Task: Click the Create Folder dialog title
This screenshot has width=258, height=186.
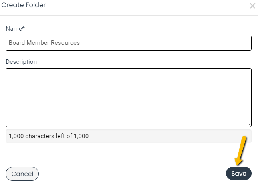Action: [24, 5]
